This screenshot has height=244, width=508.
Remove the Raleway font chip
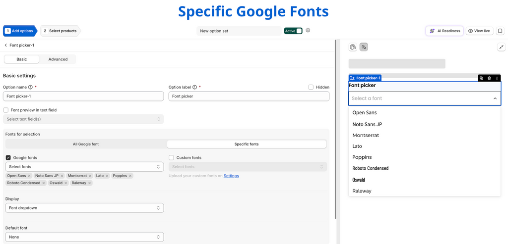89,183
